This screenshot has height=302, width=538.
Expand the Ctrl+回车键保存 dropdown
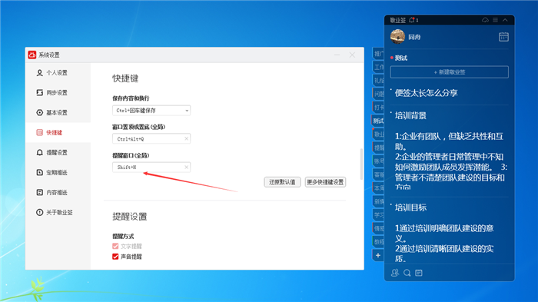tap(151, 111)
